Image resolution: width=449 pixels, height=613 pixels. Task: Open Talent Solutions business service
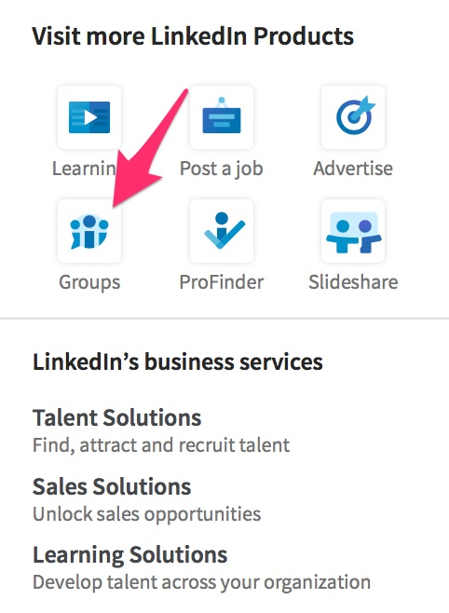(x=116, y=417)
